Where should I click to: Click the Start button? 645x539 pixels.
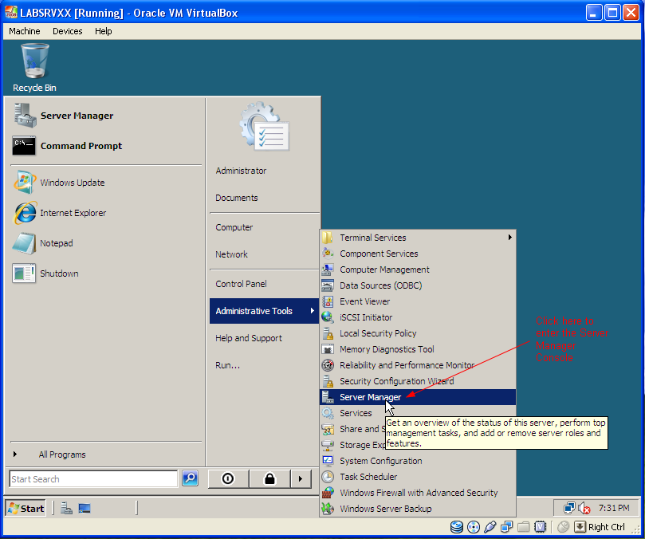coord(26,509)
